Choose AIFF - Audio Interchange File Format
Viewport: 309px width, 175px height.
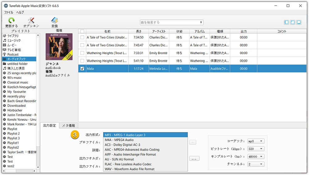(x=145, y=155)
